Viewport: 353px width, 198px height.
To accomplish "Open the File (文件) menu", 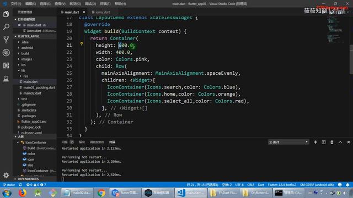I will click(x=16, y=4).
